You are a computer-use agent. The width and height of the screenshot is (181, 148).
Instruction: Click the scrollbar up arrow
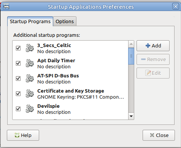pyautogui.click(x=131, y=44)
